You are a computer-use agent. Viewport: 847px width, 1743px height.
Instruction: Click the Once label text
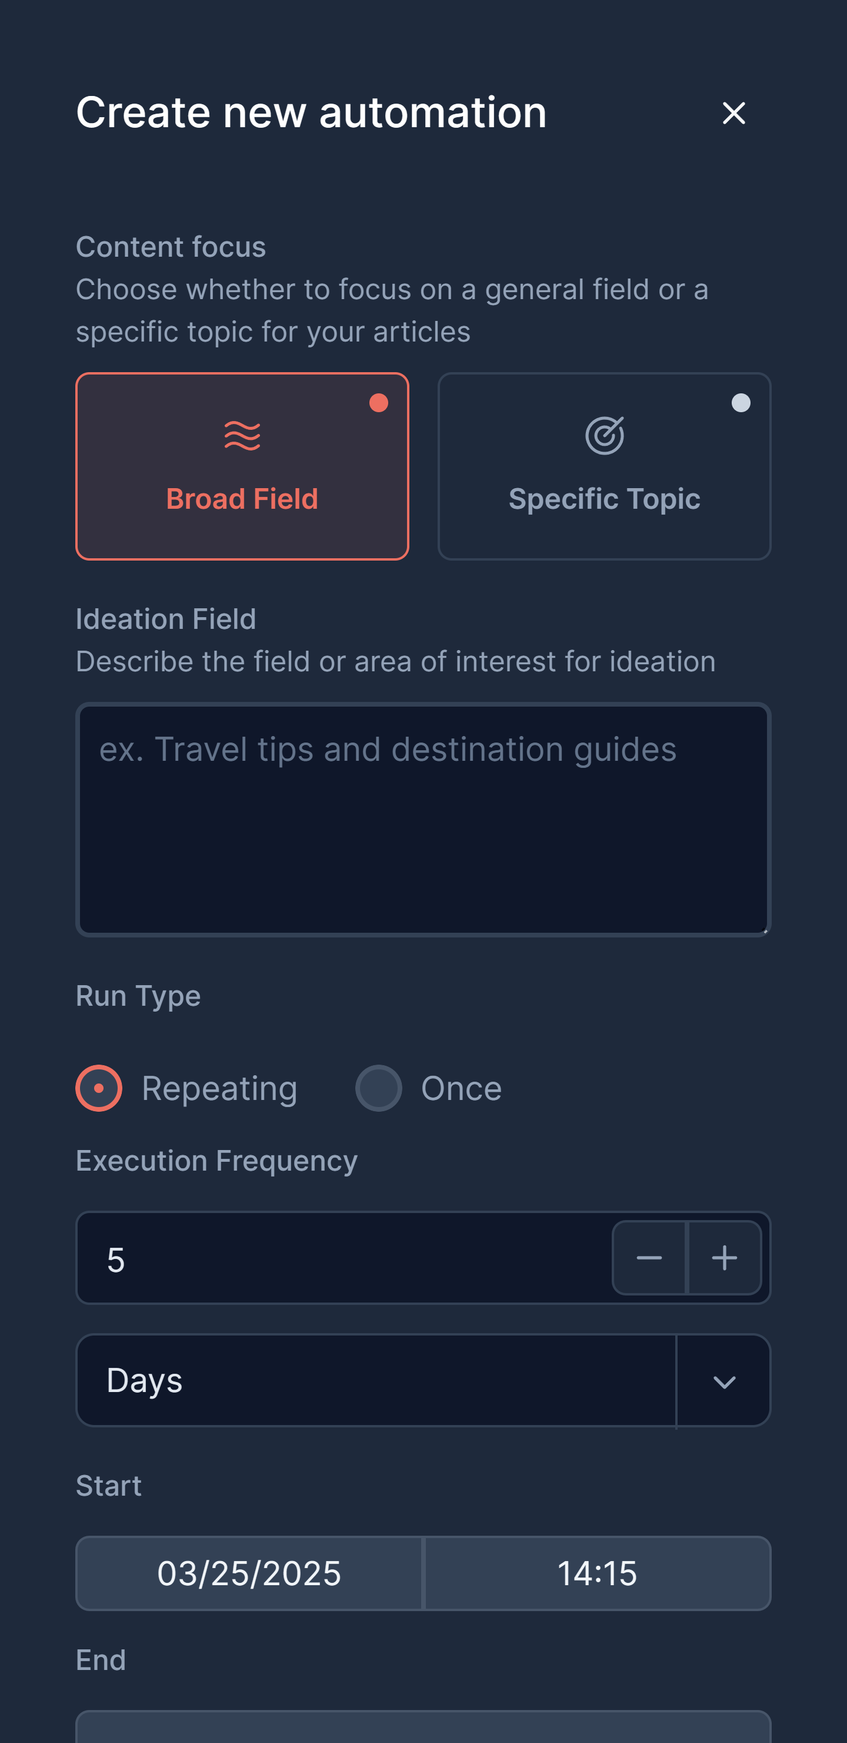pos(462,1089)
